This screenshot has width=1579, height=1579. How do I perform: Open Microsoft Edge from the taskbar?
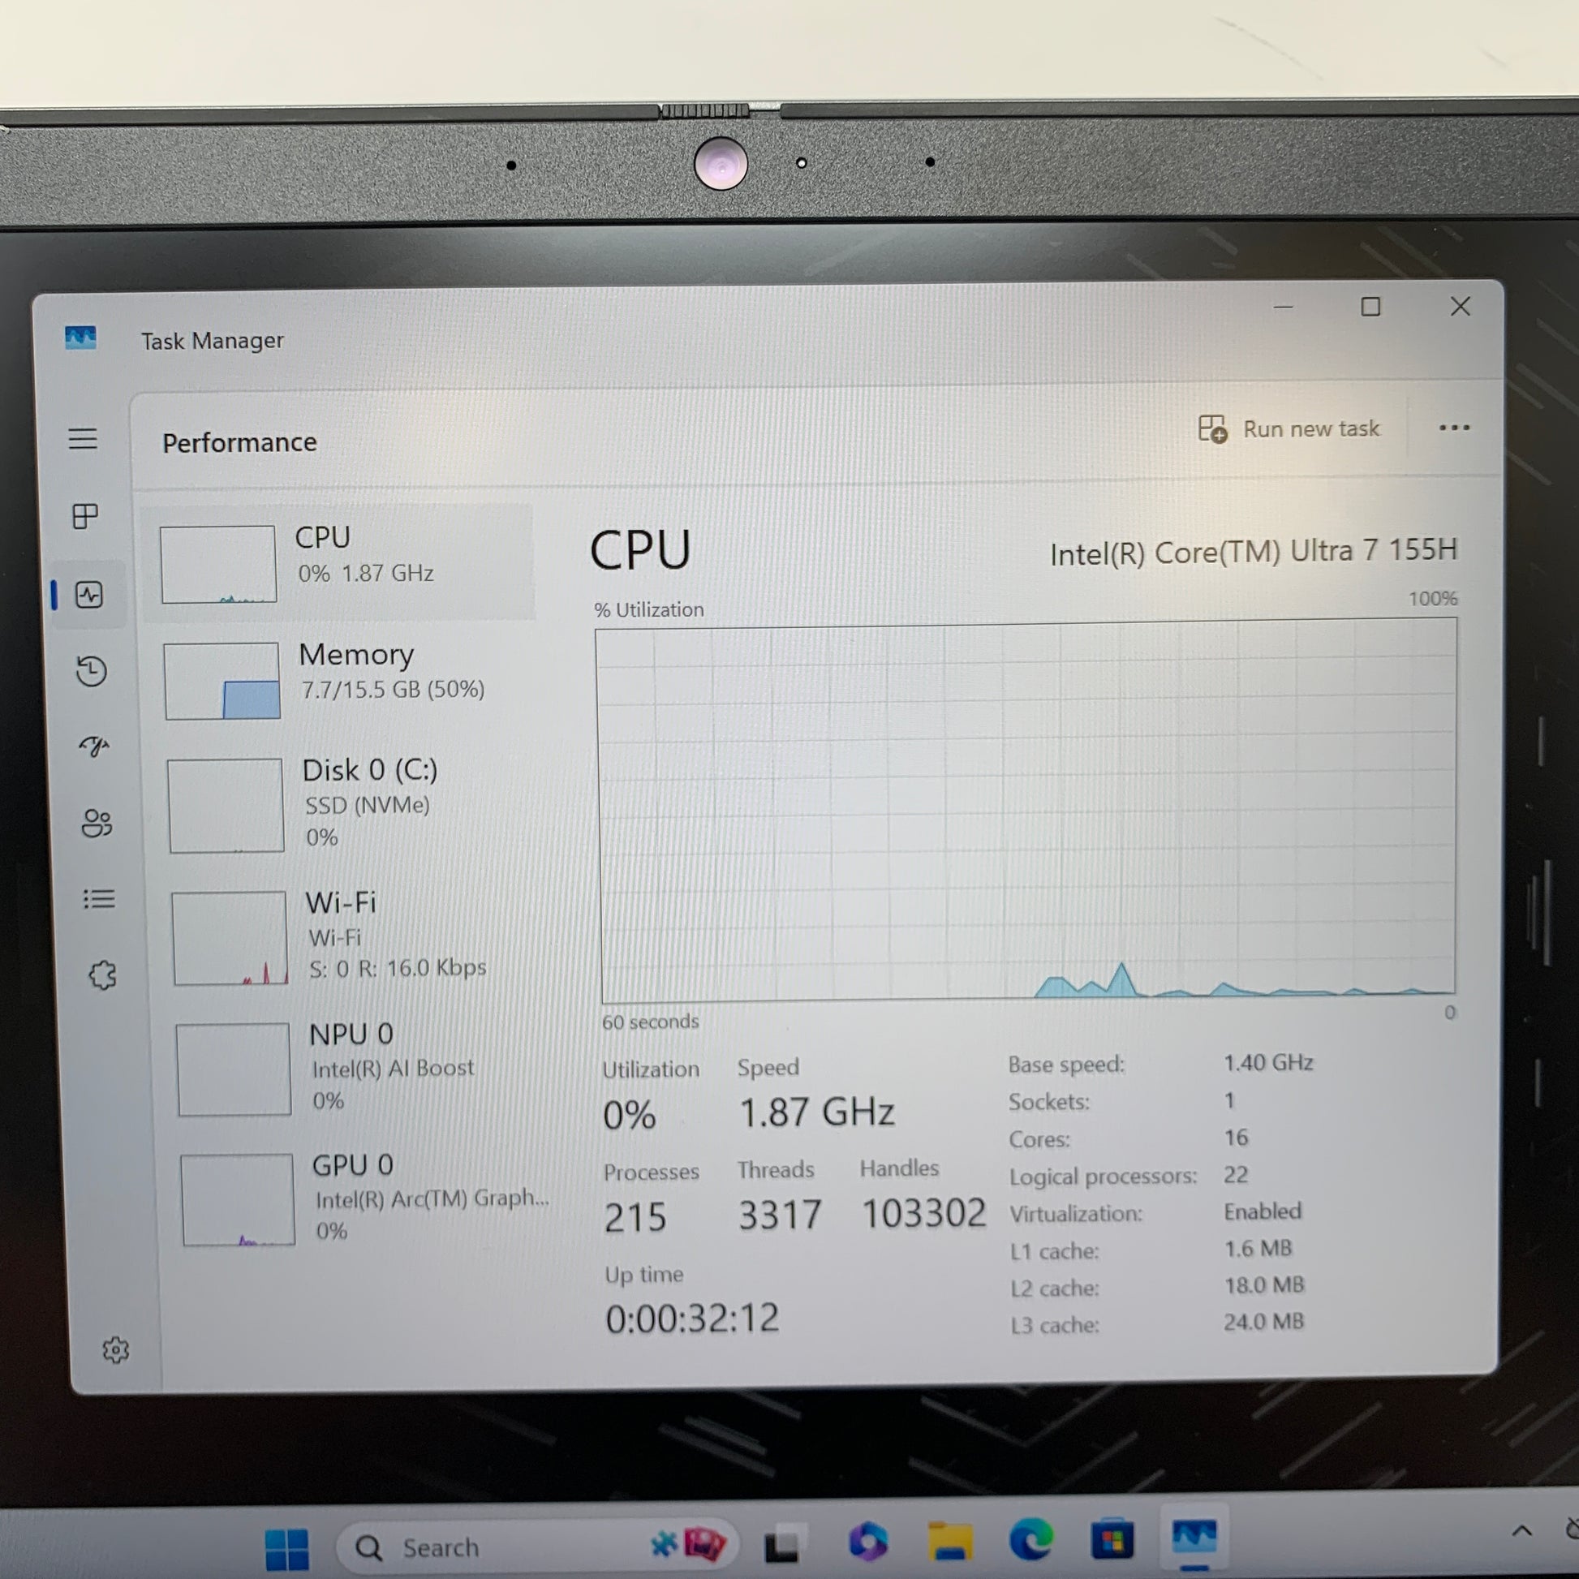point(1030,1541)
